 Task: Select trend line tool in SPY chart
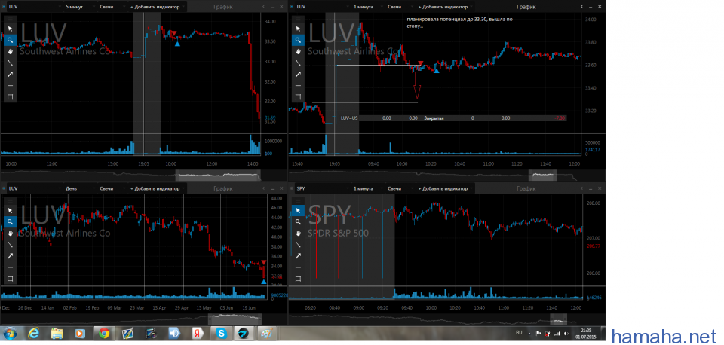click(x=299, y=245)
